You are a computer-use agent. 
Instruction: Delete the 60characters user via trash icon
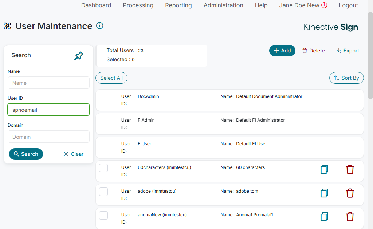point(350,170)
